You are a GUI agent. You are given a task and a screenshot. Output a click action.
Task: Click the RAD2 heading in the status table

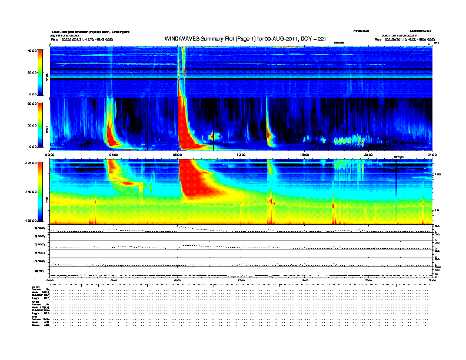coord(36,288)
